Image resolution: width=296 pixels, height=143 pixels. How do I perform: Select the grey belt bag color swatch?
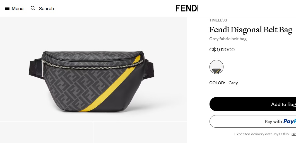(216, 67)
